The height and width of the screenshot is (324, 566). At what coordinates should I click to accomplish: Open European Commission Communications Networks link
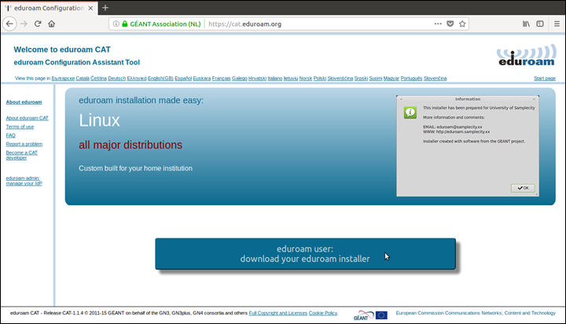[x=476, y=313]
